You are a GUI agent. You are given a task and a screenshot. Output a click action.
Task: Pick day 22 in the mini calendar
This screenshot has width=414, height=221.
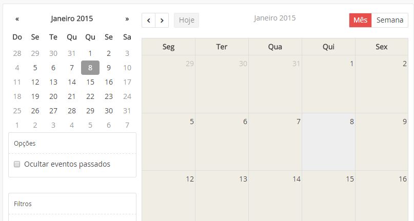[x=90, y=96]
